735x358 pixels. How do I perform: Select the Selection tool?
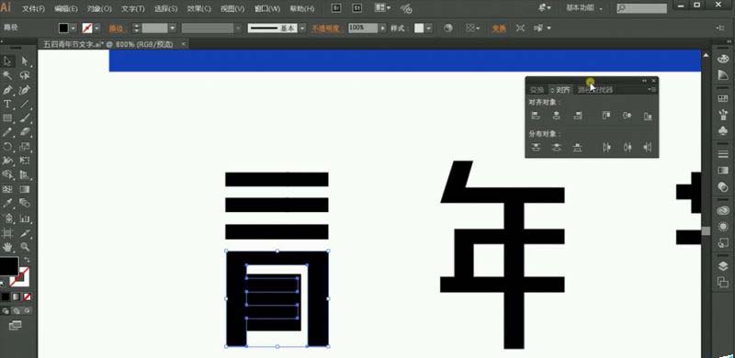click(7, 61)
